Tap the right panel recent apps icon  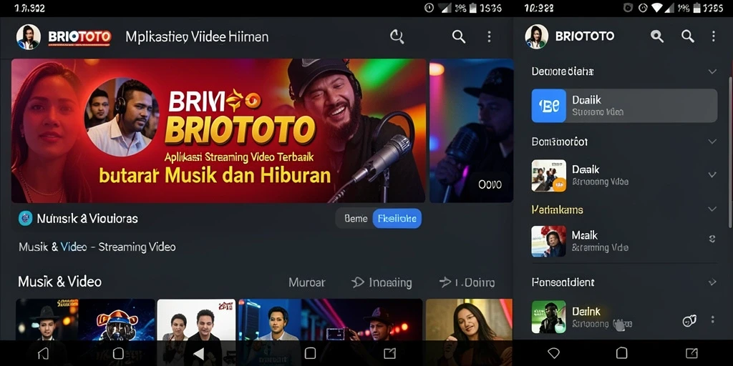pyautogui.click(x=691, y=353)
